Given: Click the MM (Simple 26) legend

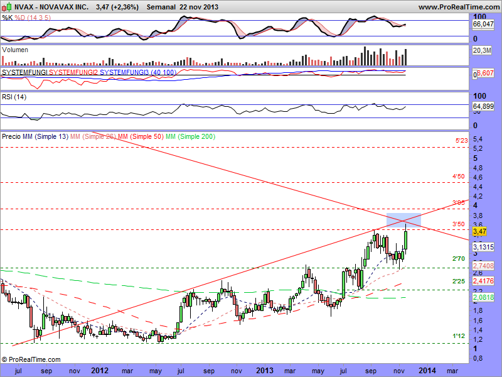Looking at the screenshot, I should [x=93, y=136].
